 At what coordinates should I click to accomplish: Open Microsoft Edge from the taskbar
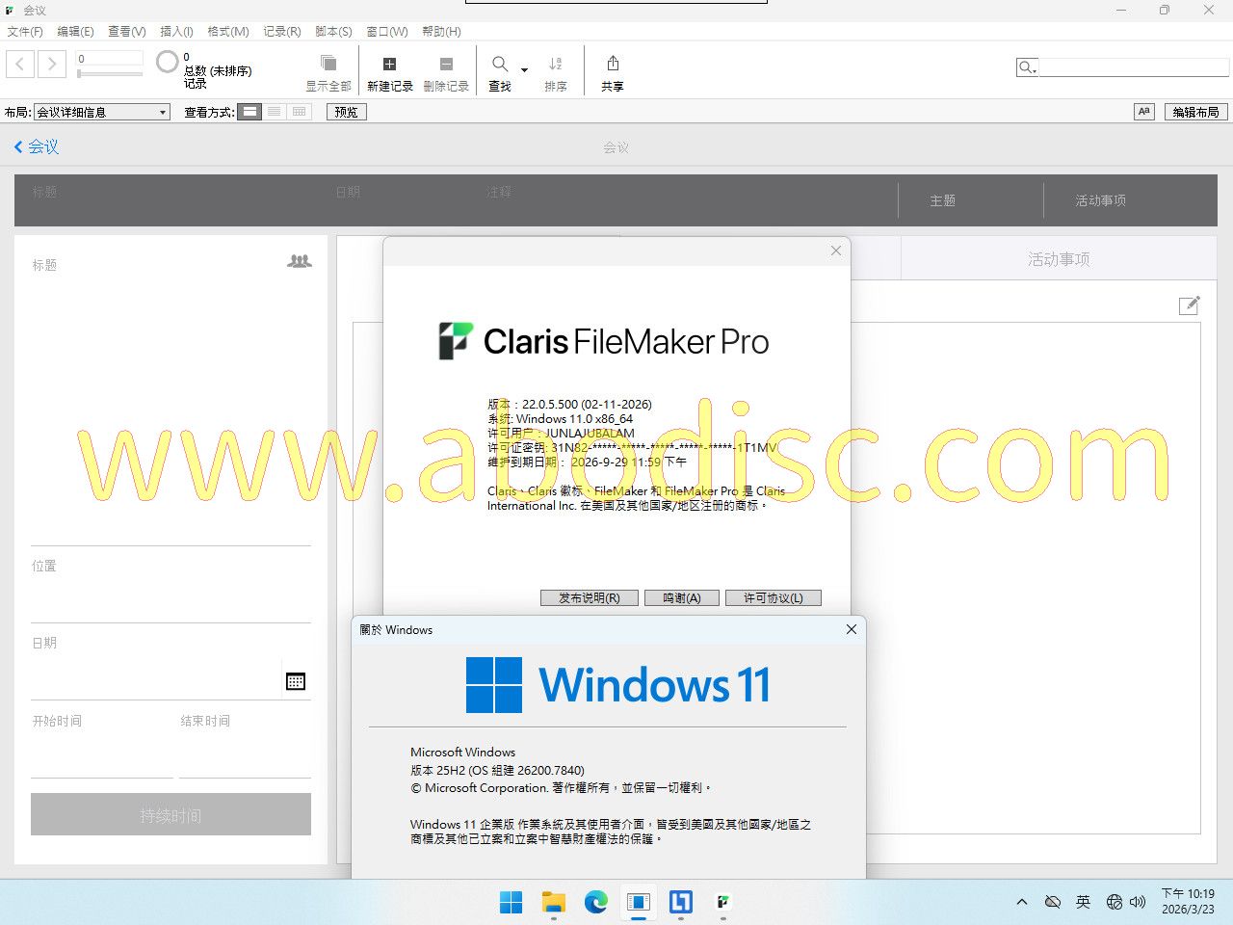coord(596,902)
